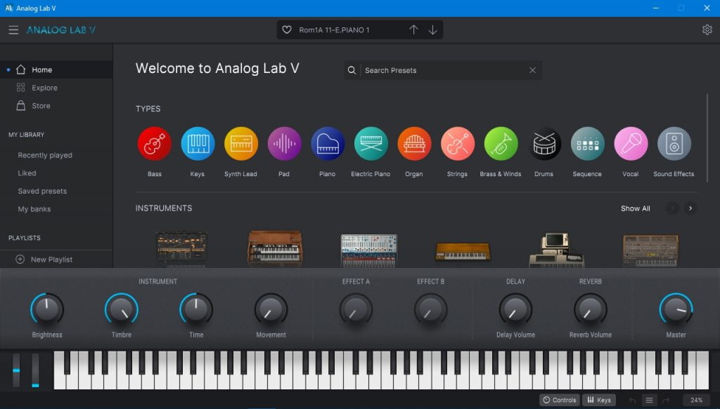Open the settings gear icon
This screenshot has width=720, height=409.
(x=707, y=29)
